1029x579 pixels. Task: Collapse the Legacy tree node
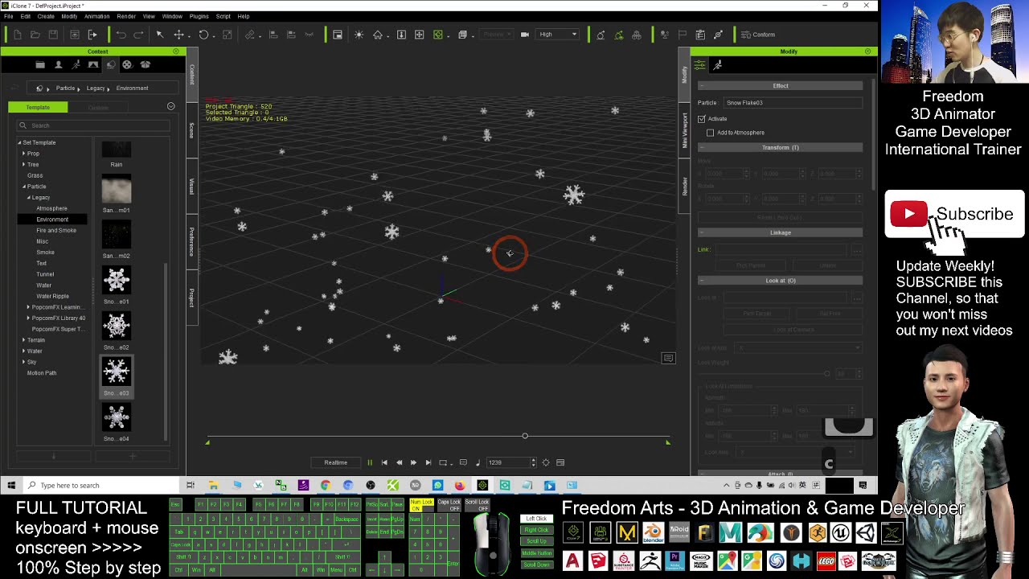(x=28, y=198)
